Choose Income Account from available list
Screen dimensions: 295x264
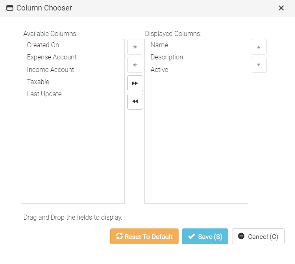(x=50, y=69)
